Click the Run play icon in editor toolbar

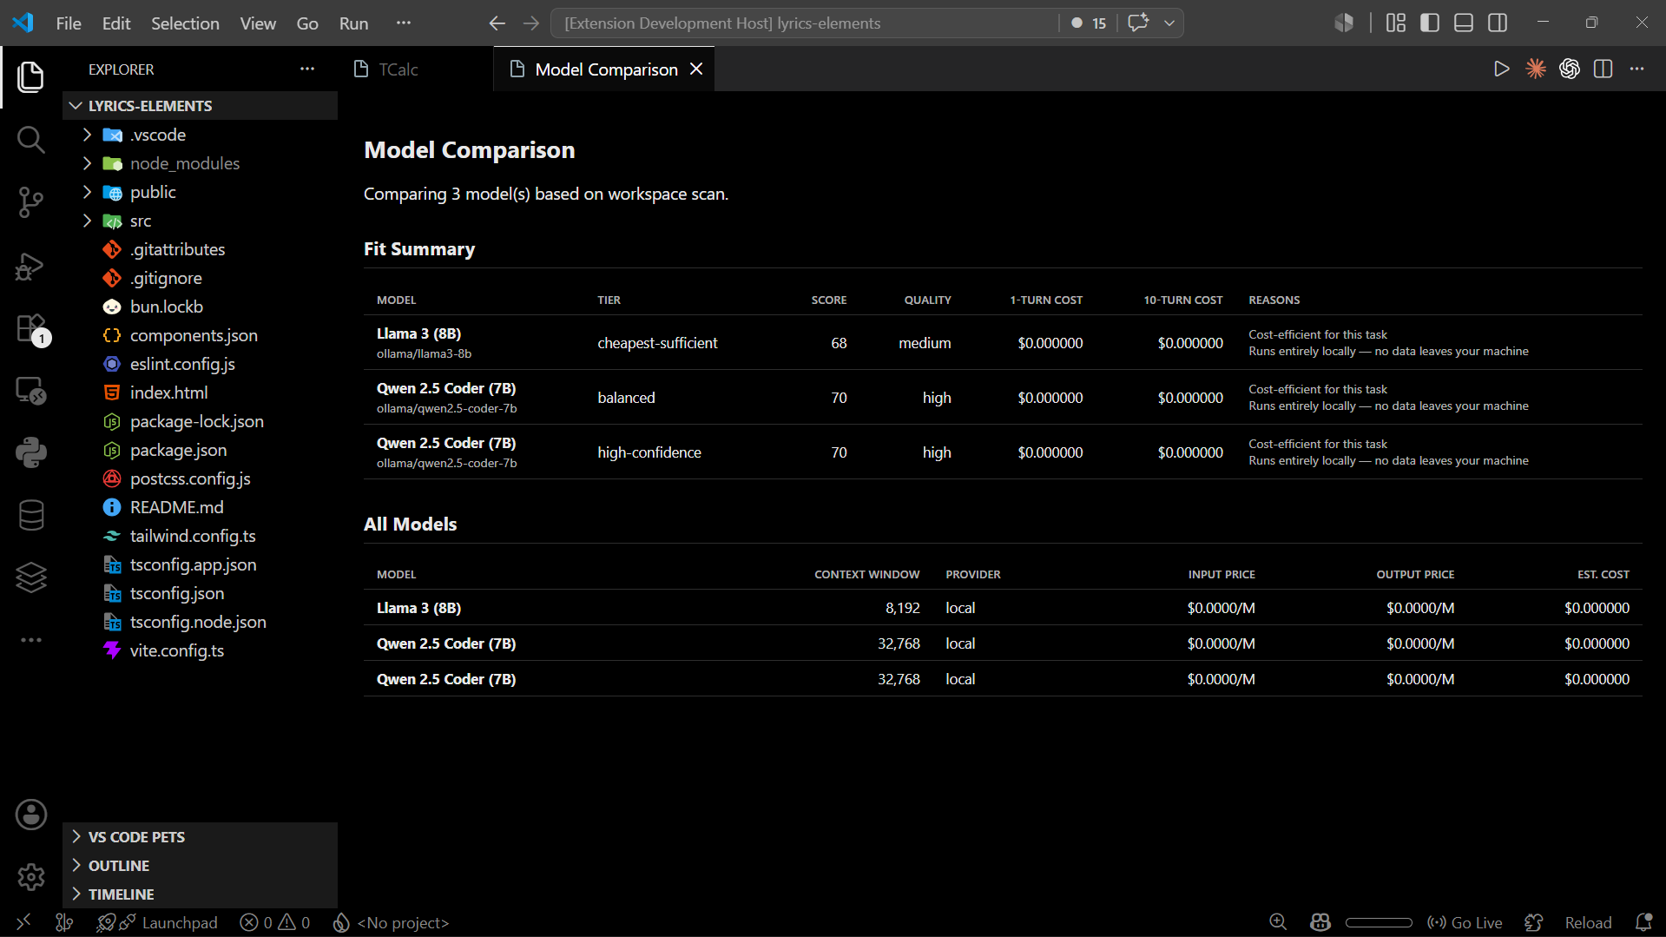click(x=1501, y=69)
